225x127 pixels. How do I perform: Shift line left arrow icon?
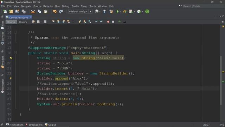tap(96, 22)
